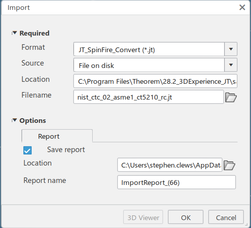Collapse the Options section

[14, 120]
